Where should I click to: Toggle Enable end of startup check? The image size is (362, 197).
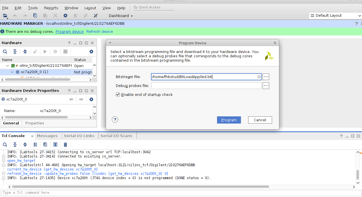[118, 94]
